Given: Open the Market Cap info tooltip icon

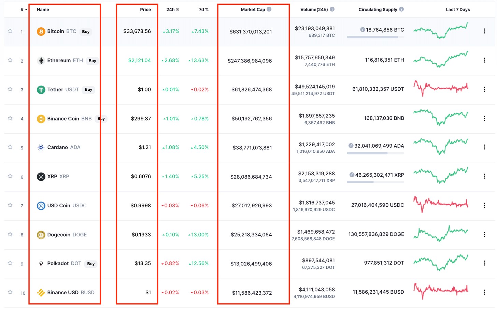Looking at the screenshot, I should (x=269, y=9).
